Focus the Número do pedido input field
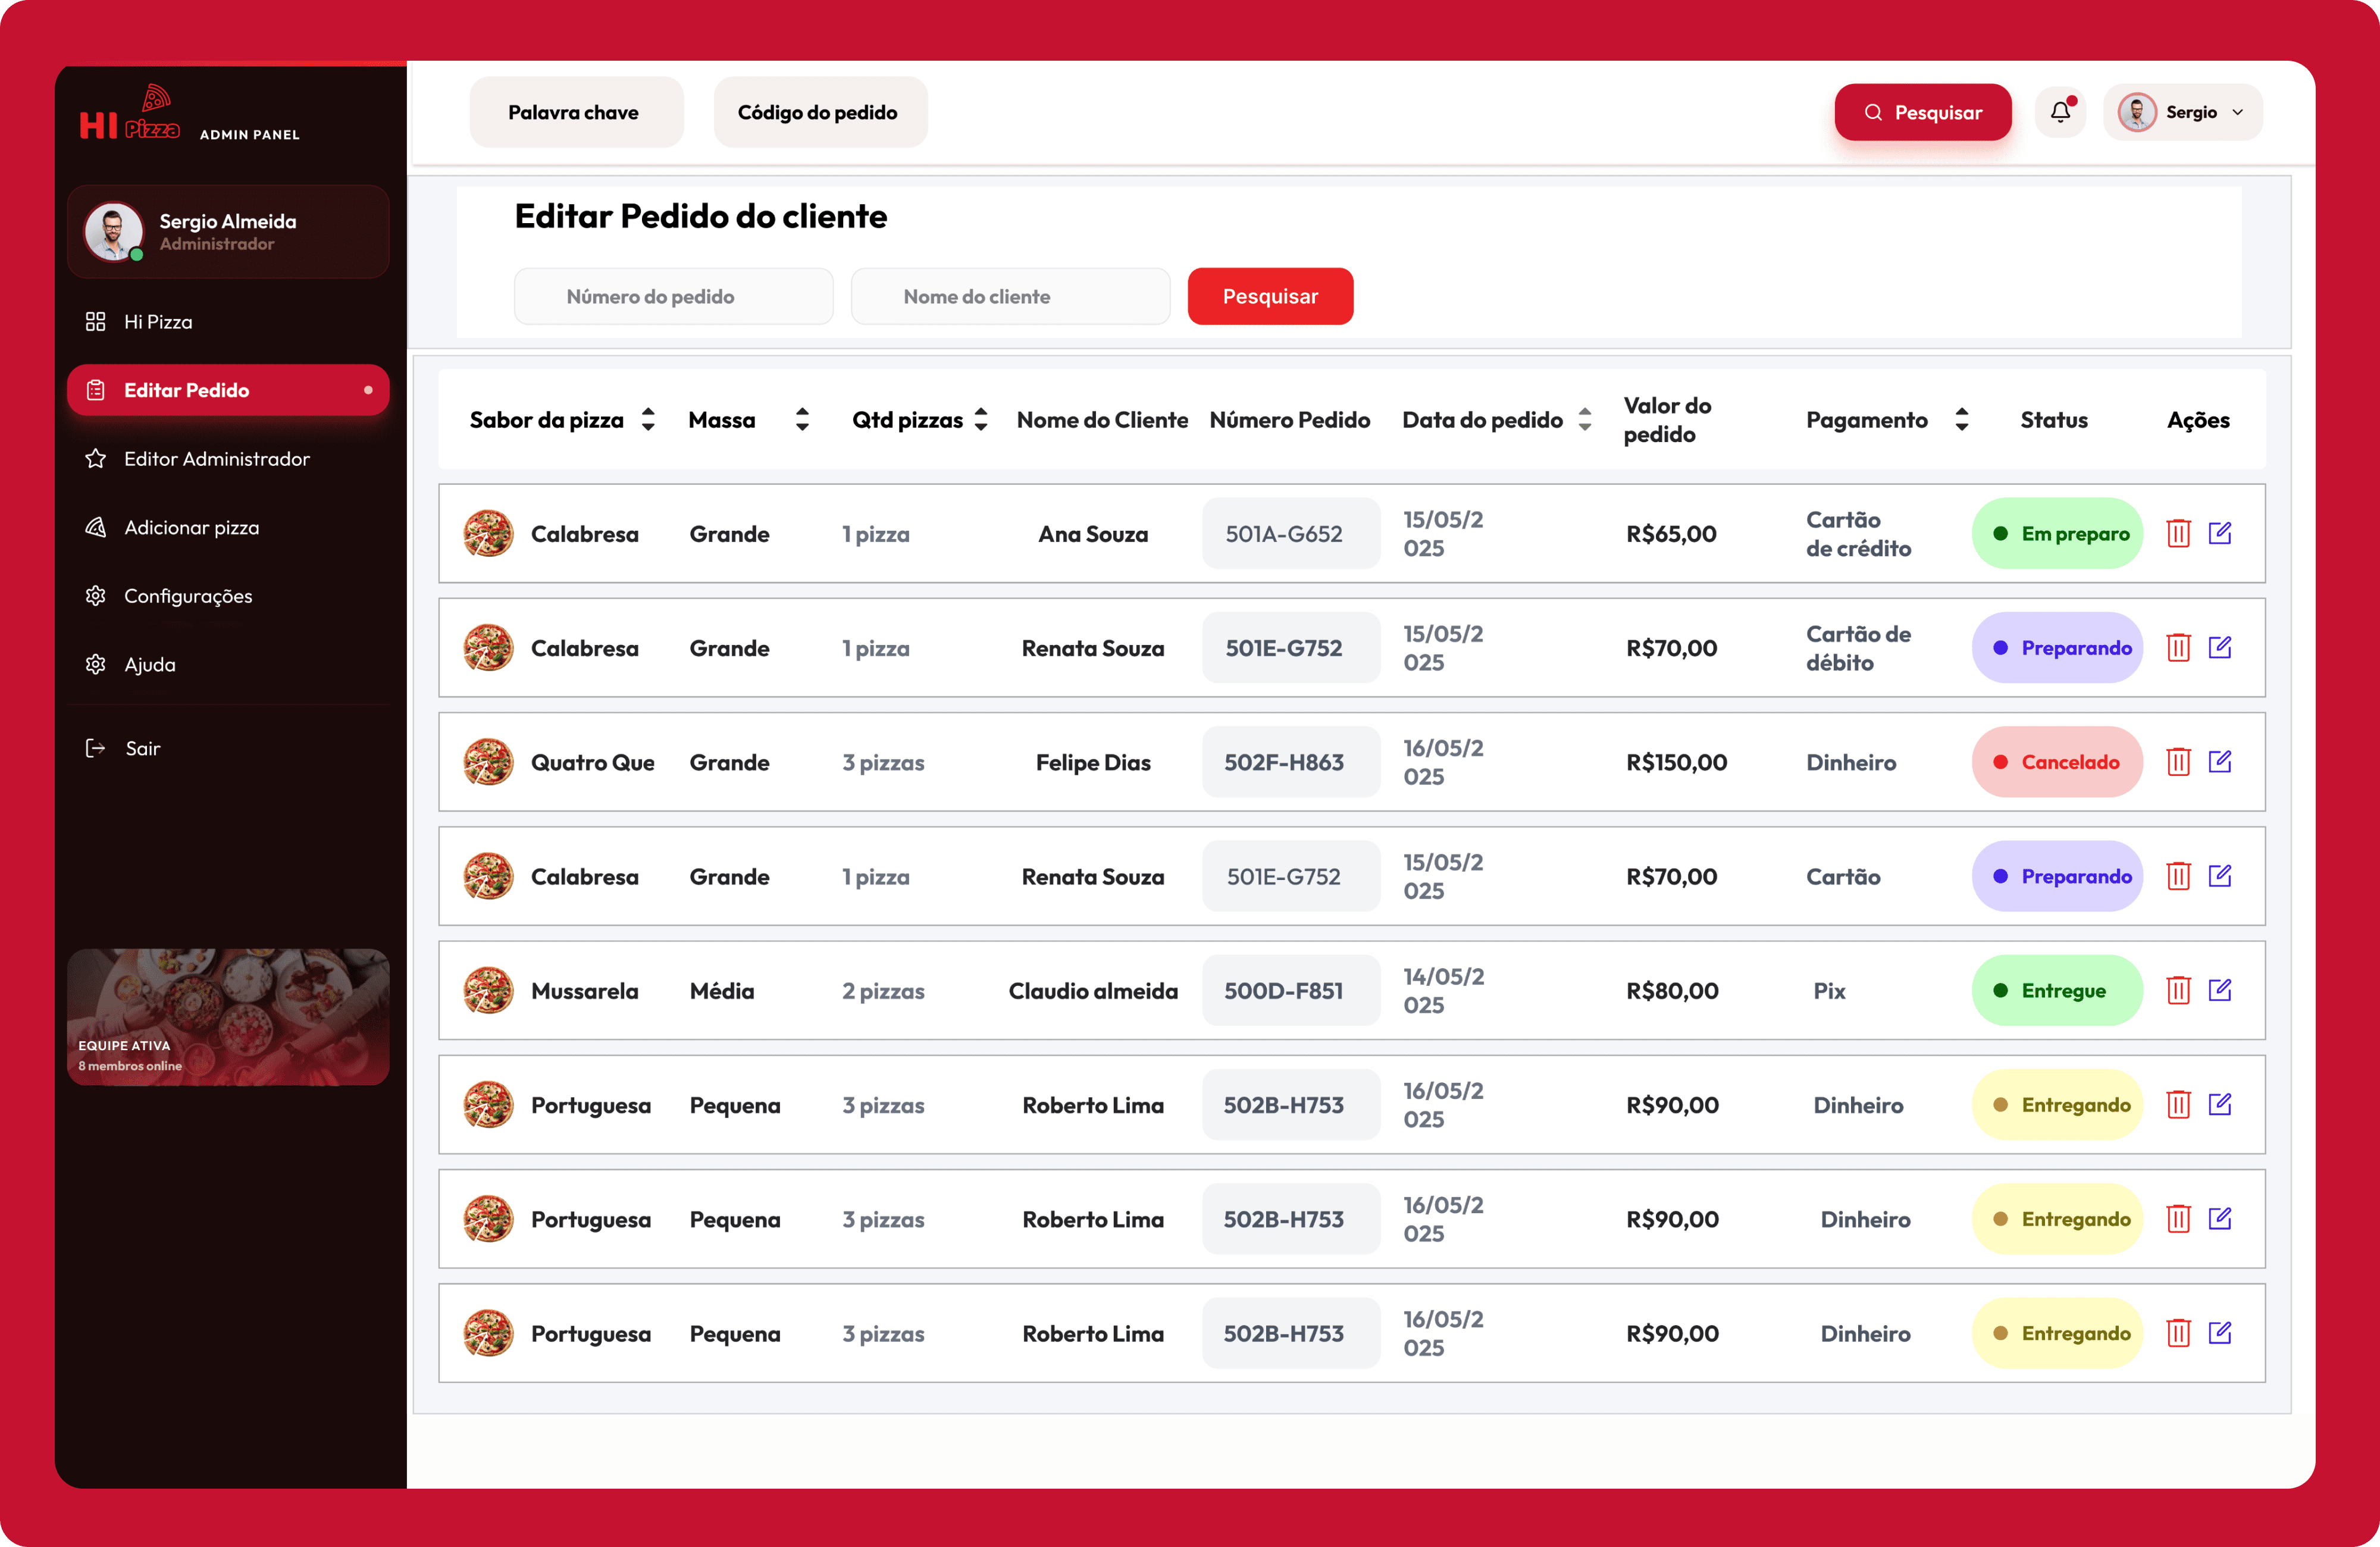 [x=674, y=296]
